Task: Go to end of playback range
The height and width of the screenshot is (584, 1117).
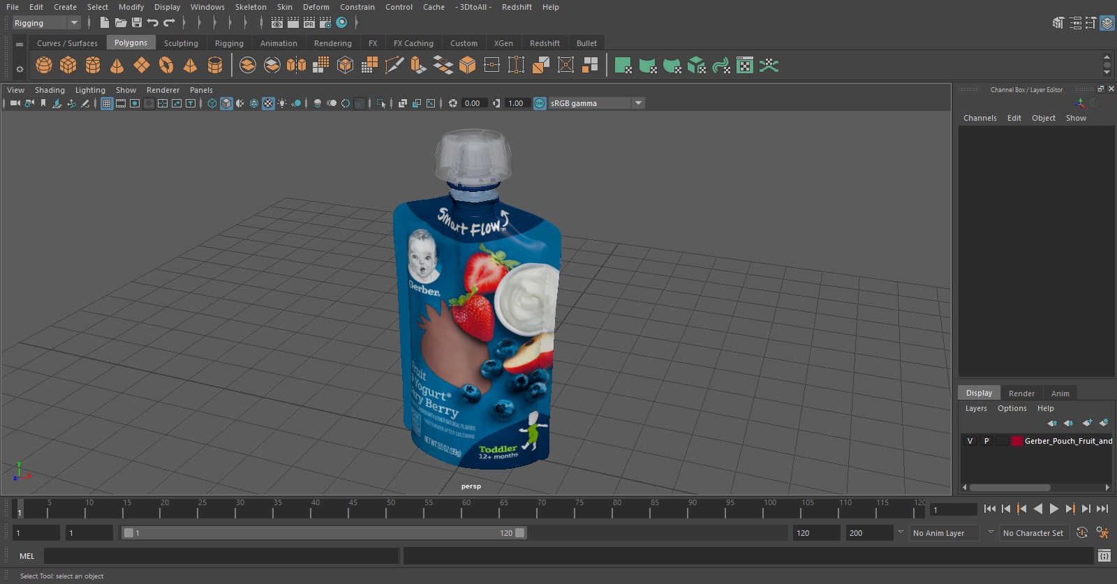Action: point(1102,509)
